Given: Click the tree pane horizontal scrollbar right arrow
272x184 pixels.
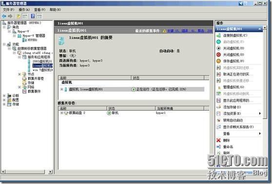Looking at the screenshot, I should point(51,172).
